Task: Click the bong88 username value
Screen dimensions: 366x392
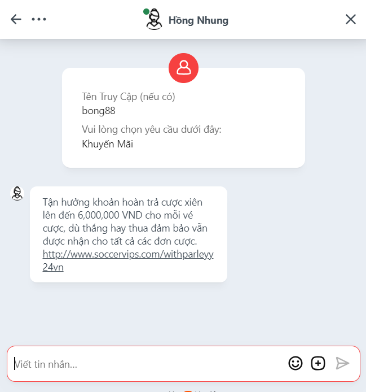Action: click(x=99, y=111)
